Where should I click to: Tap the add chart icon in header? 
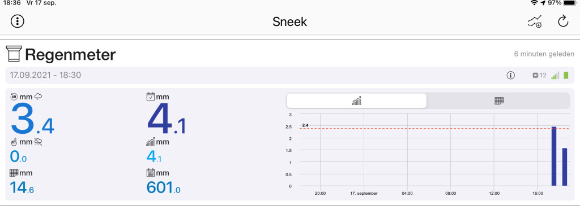pyautogui.click(x=535, y=22)
